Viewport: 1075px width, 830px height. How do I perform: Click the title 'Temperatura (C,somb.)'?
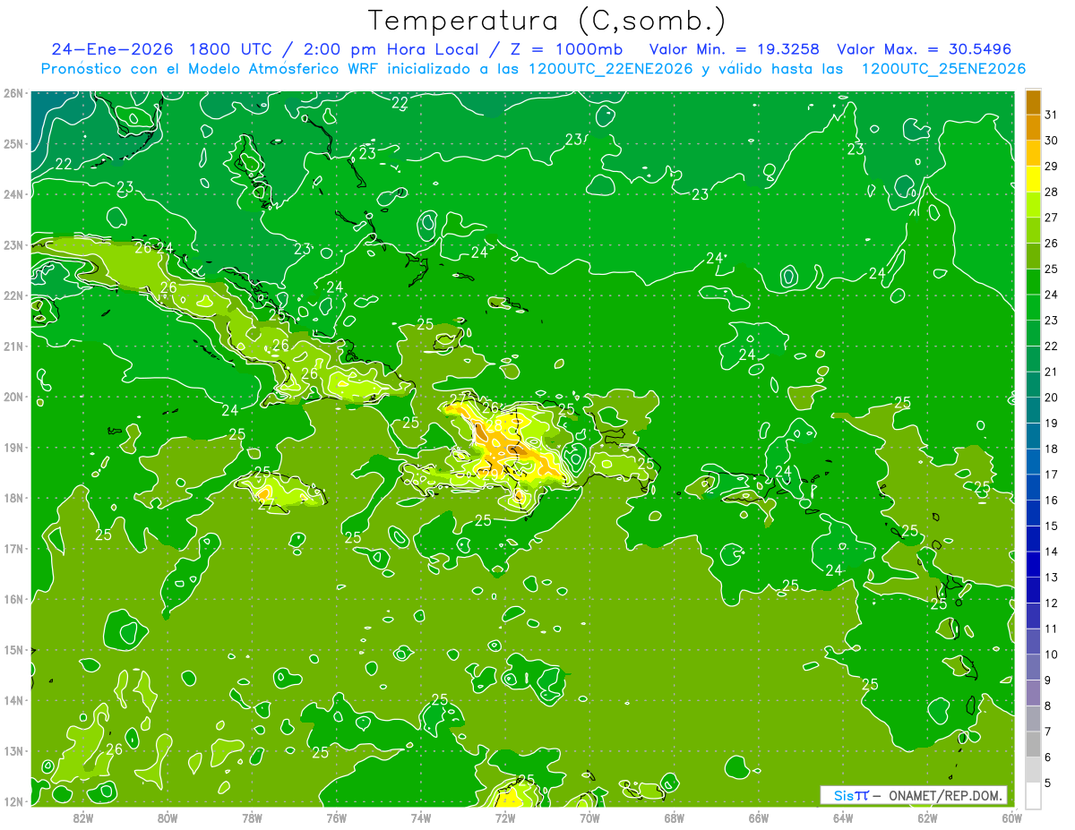click(547, 21)
